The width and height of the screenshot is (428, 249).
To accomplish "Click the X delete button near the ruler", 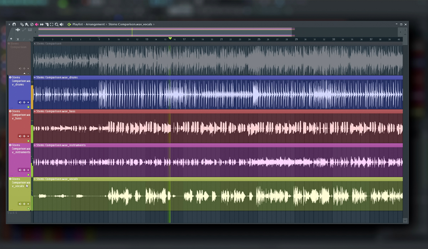I will pyautogui.click(x=18, y=39).
